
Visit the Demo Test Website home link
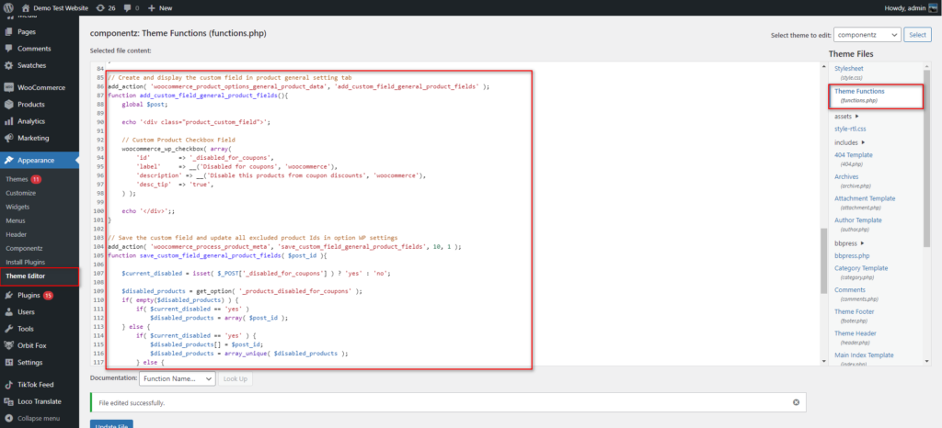click(54, 8)
